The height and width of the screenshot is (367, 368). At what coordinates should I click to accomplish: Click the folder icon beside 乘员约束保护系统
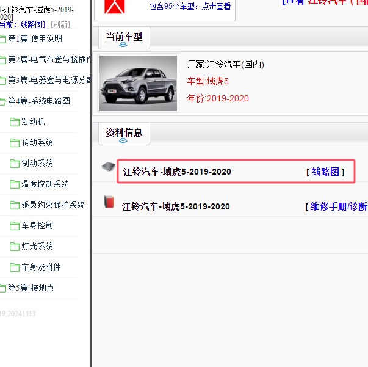[x=15, y=205]
